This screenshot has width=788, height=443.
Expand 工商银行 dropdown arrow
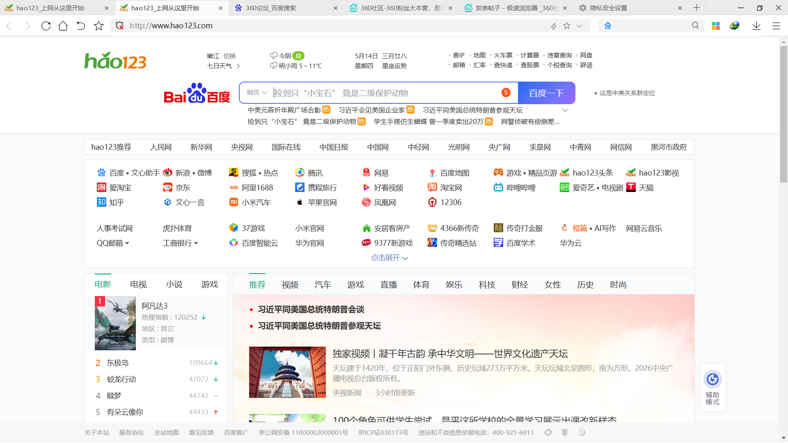[x=196, y=243]
